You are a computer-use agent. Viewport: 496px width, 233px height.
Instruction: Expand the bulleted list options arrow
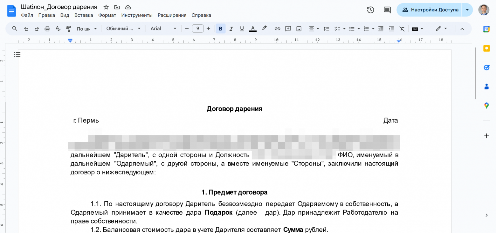(x=359, y=29)
